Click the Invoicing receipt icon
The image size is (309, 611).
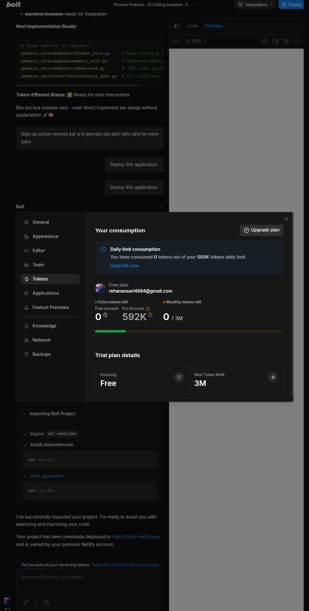click(179, 377)
